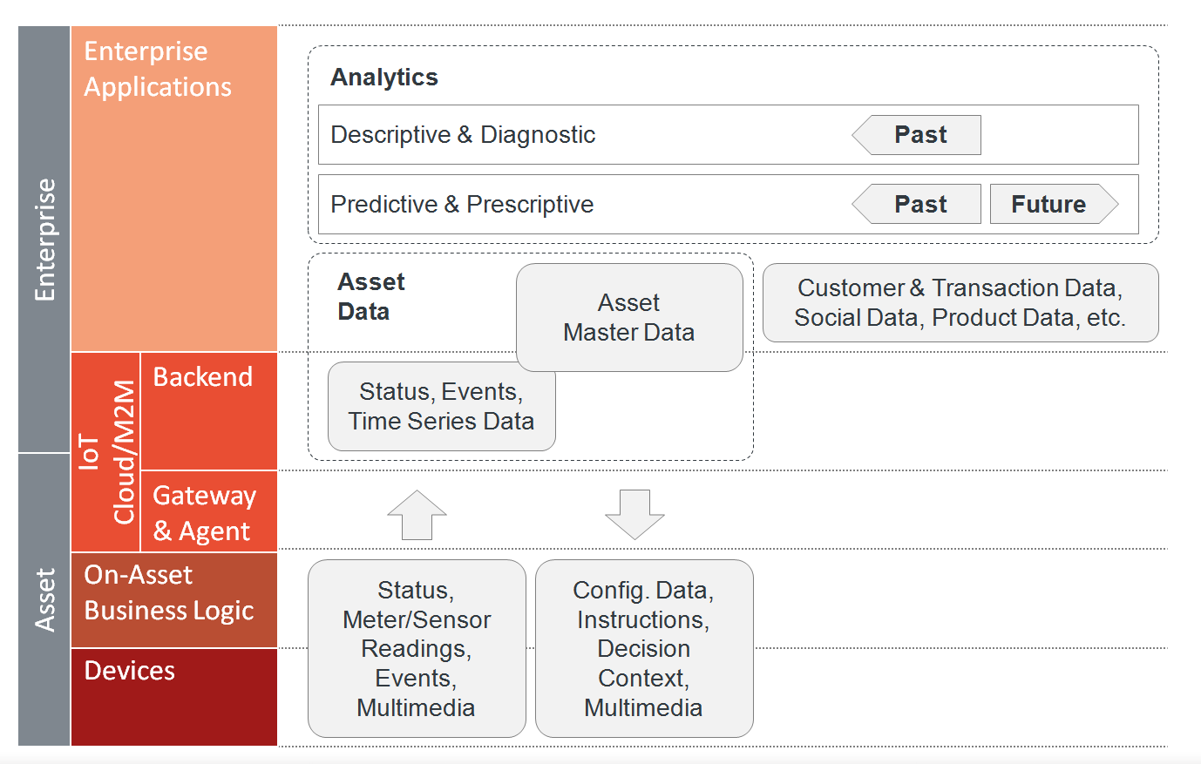
Task: Click the downward arrow icon
Action: coord(634,515)
